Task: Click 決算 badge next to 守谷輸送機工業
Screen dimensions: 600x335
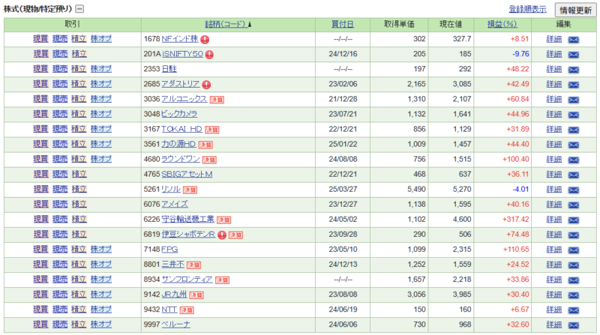Action: point(223,220)
